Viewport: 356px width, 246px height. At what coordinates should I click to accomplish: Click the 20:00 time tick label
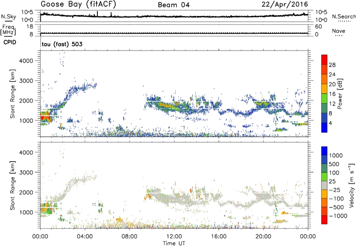pyautogui.click(x=263, y=237)
